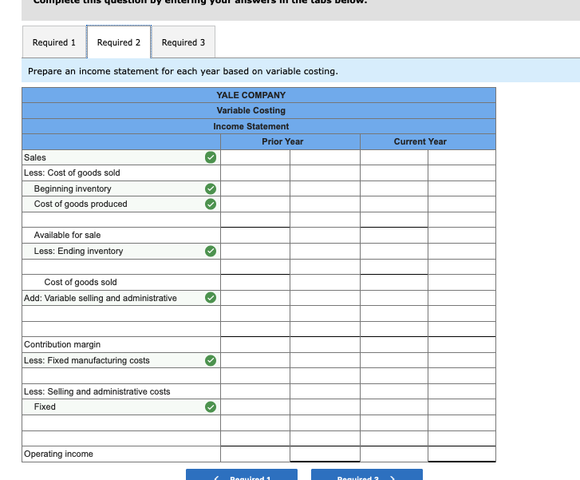Viewport: 580px width, 480px height.
Task: Click the Contribution margin row label
Action: pos(62,345)
